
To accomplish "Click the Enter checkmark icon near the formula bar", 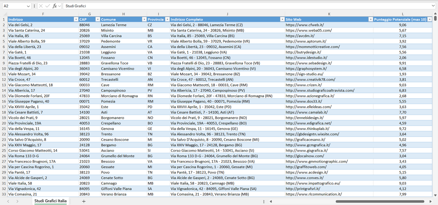I will [x=48, y=6].
